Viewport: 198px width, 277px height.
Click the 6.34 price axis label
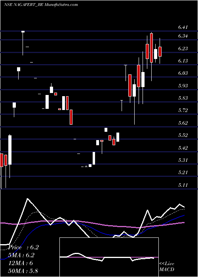(183, 36)
